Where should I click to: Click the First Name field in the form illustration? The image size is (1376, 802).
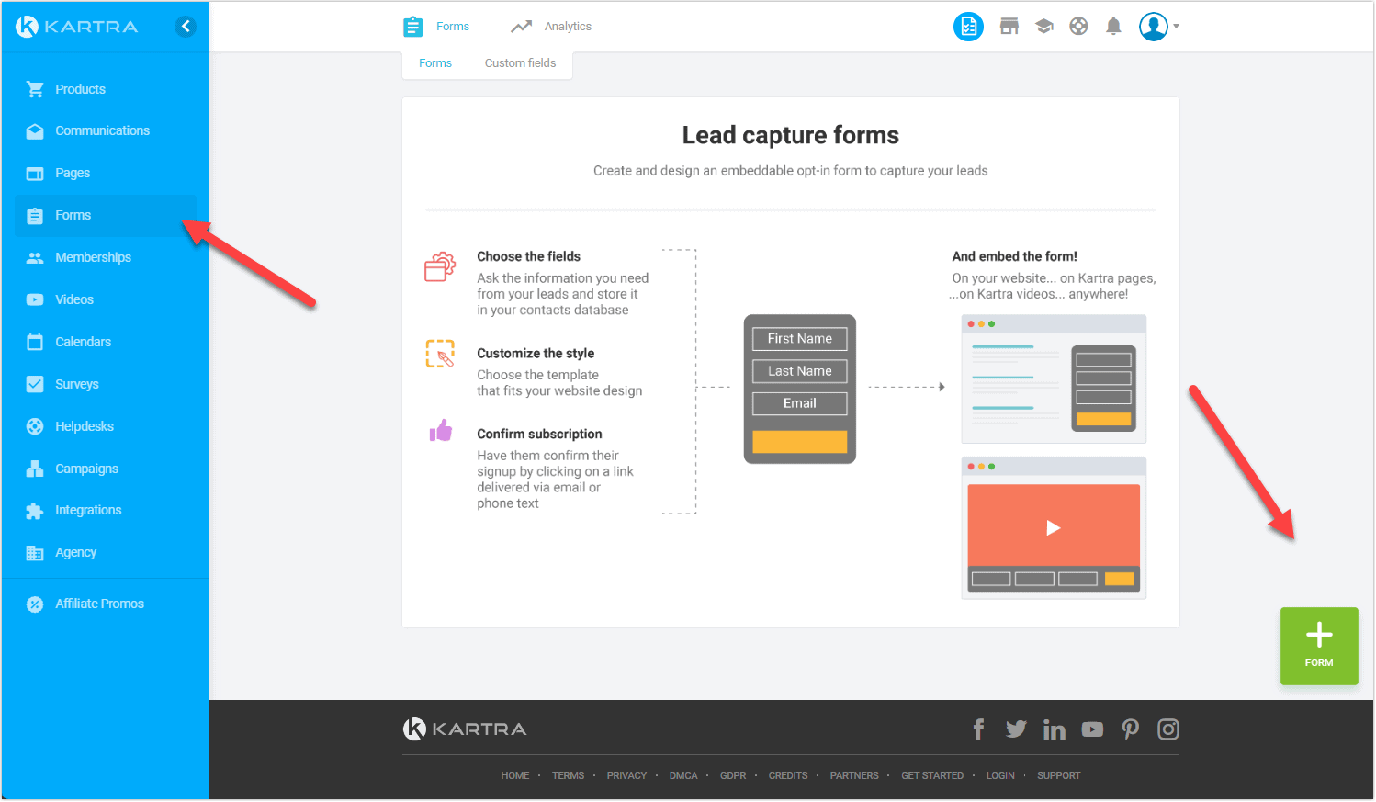800,339
